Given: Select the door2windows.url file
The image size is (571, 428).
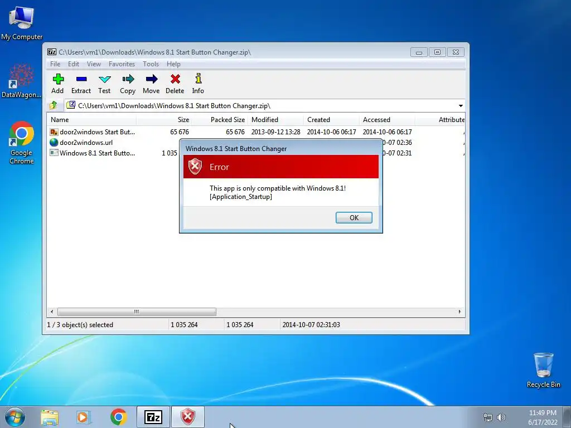Looking at the screenshot, I should tap(81, 142).
